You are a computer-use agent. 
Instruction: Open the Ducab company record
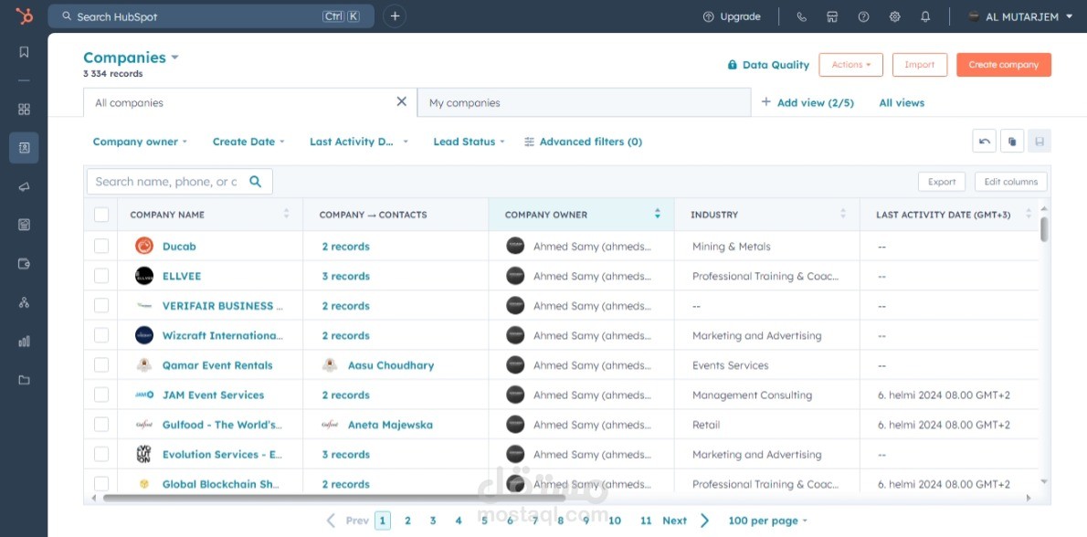(x=179, y=246)
